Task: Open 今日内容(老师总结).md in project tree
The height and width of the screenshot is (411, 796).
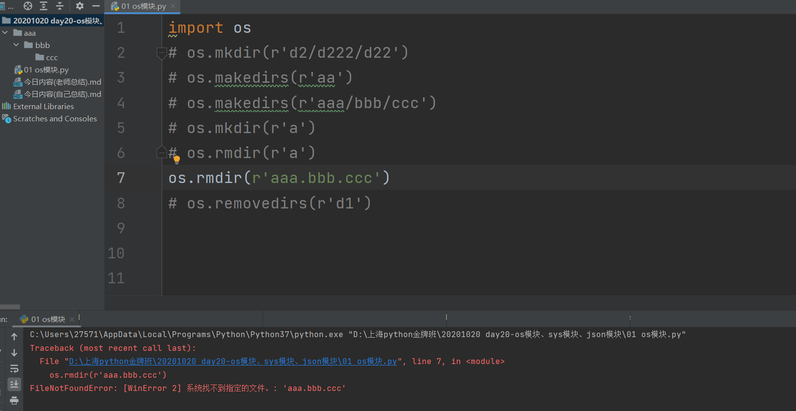Action: [x=62, y=82]
